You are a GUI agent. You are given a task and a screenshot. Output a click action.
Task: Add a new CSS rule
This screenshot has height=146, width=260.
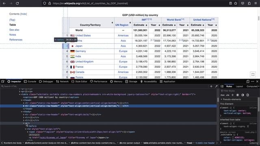coord(232,95)
